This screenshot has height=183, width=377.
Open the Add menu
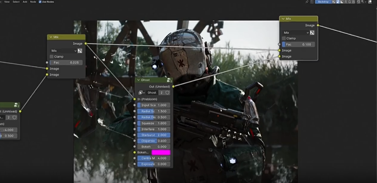[25, 2]
